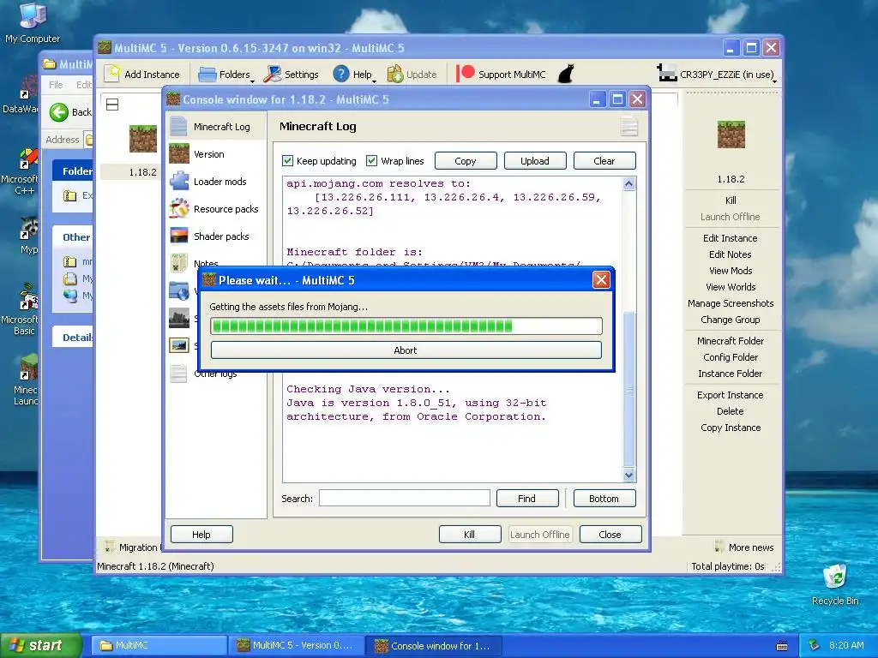
Task: Click Edit Instance in right panel
Action: coord(731,238)
